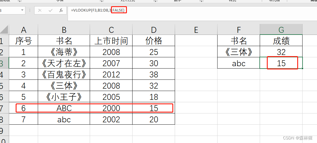Select the 序号 value 4 cell in column A
Image resolution: width=317 pixels, height=143 pixels.
tap(23, 86)
